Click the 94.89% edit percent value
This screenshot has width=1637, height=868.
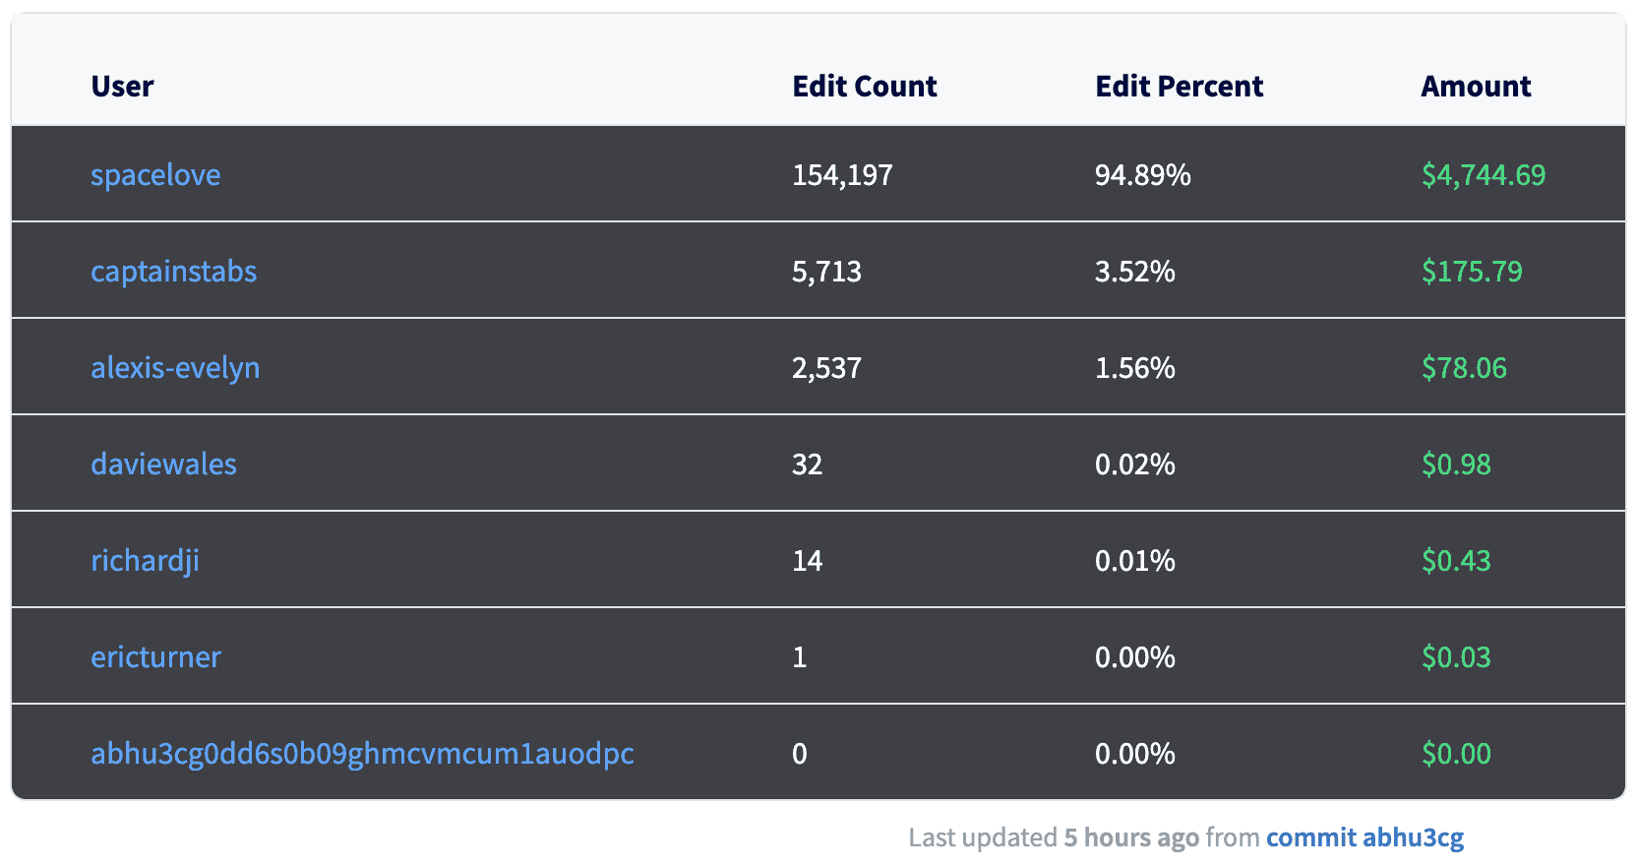click(x=1143, y=175)
